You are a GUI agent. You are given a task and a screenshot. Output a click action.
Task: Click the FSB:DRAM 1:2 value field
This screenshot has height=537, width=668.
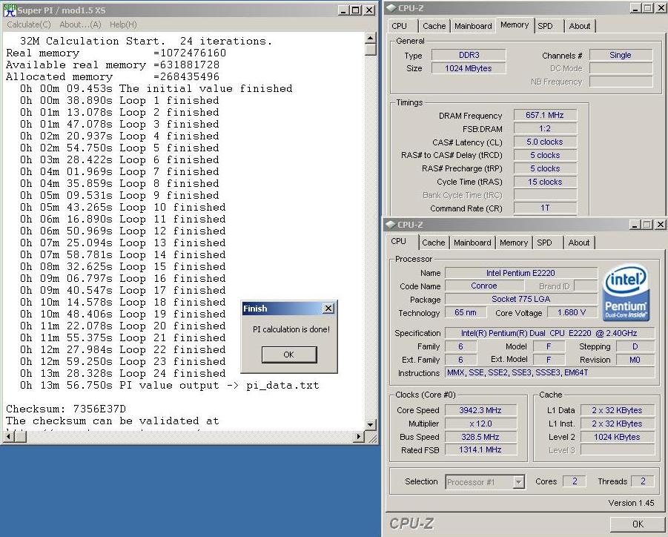pos(545,128)
